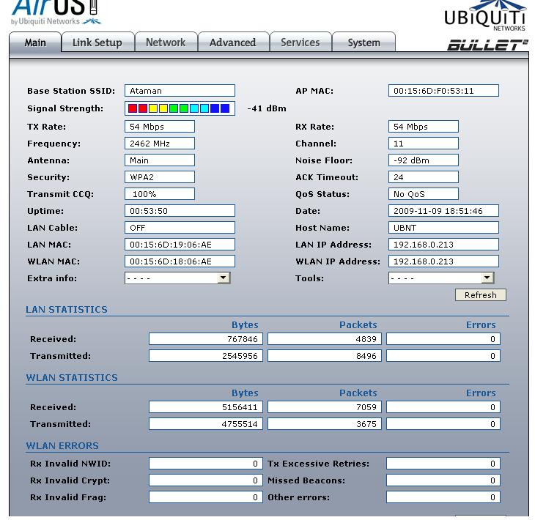Go to the Advanced tab

point(233,42)
